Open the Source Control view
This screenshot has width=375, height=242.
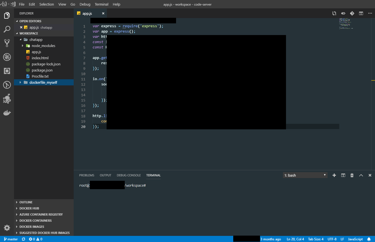click(7, 43)
